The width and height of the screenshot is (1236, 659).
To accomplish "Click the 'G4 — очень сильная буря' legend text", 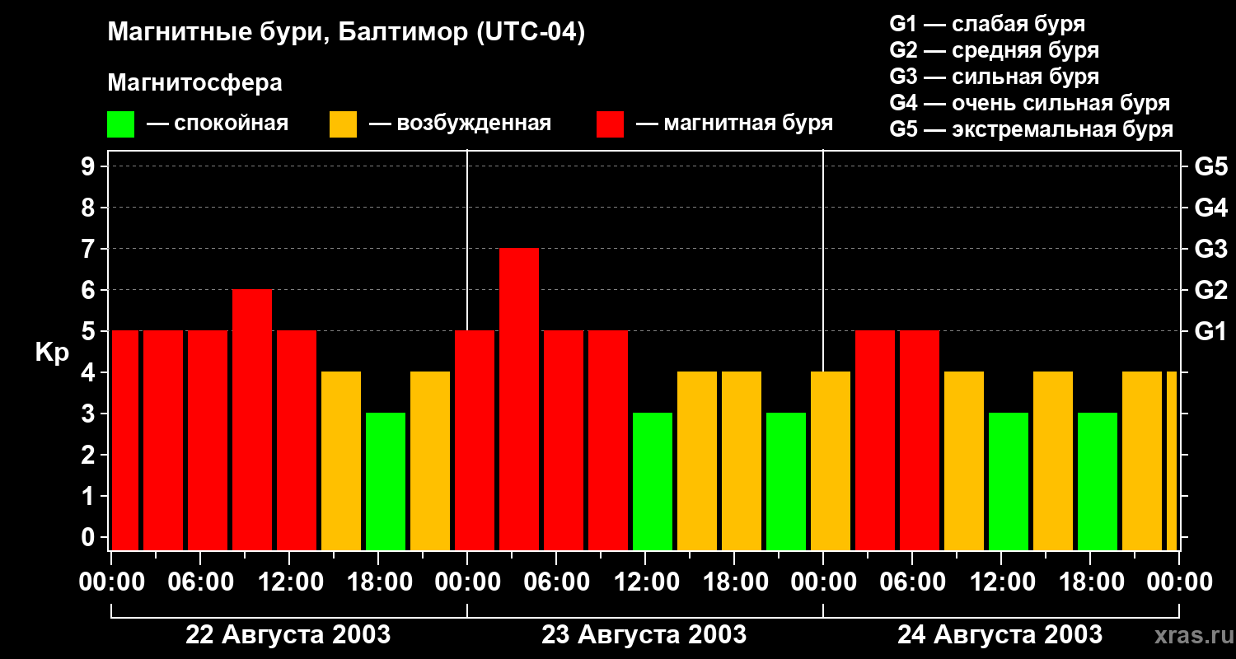I will click(1029, 103).
